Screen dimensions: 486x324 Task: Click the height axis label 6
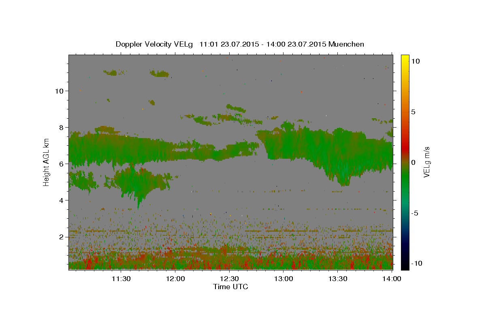pos(61,164)
